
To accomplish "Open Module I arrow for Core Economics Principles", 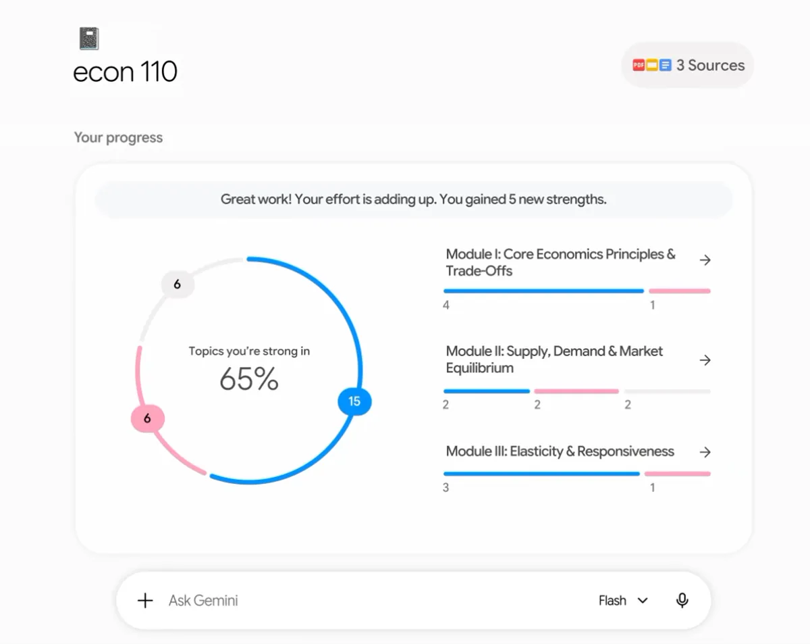I will point(705,260).
